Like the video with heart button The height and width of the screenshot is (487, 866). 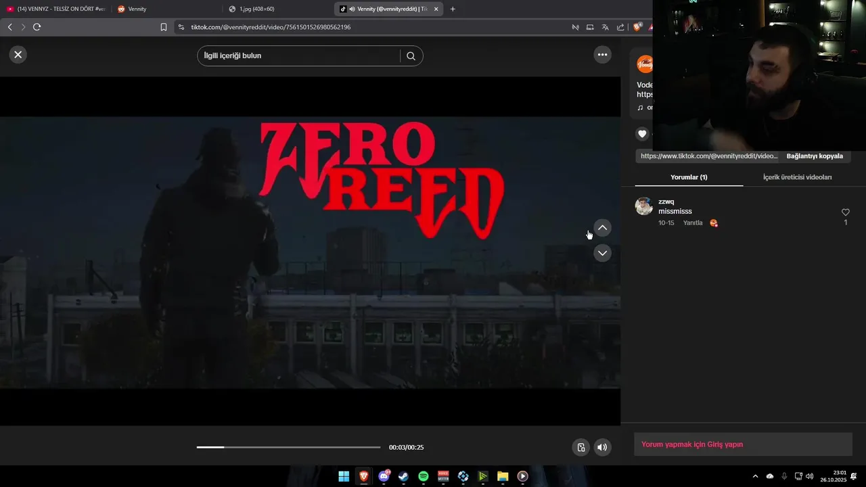[x=642, y=134]
